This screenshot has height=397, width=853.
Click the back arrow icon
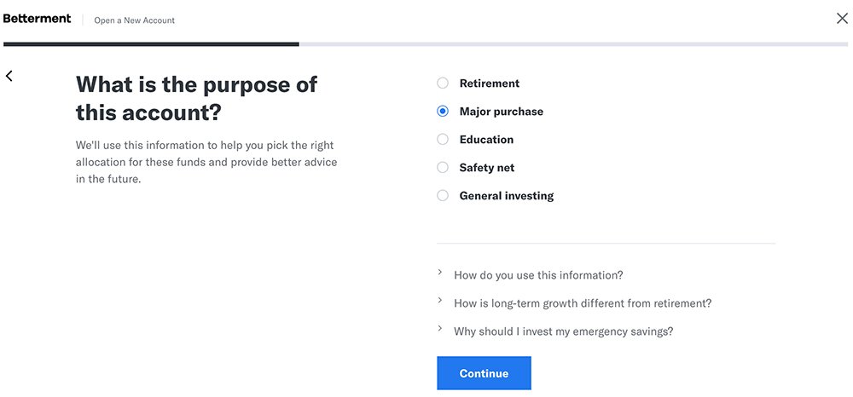click(9, 76)
